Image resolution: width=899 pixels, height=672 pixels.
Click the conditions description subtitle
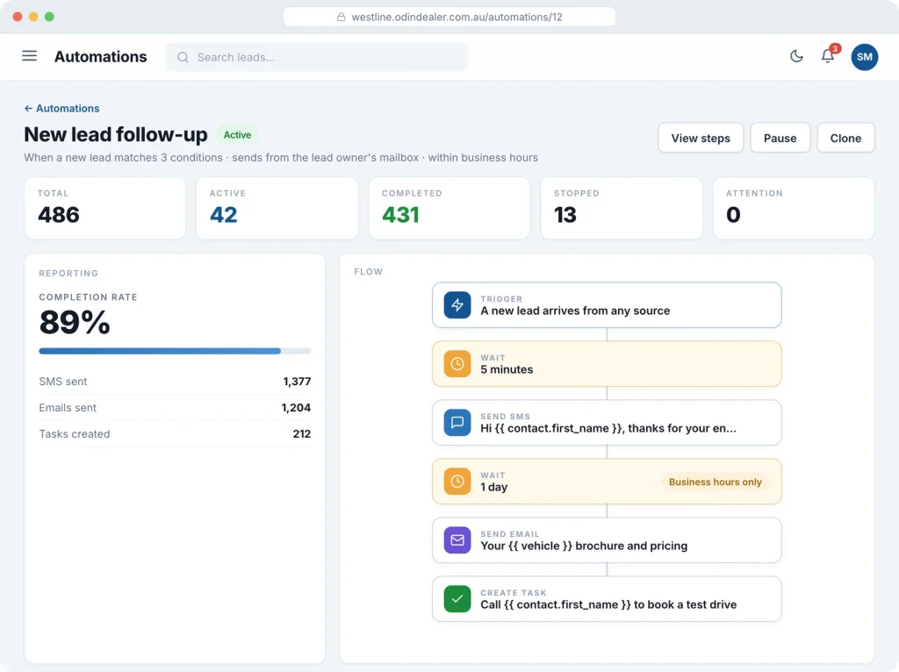coord(281,158)
